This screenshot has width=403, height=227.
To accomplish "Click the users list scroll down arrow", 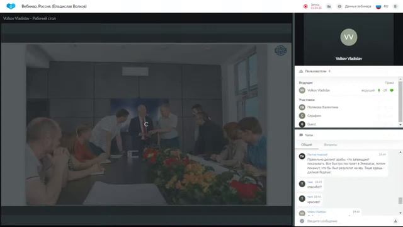I will point(400,125).
